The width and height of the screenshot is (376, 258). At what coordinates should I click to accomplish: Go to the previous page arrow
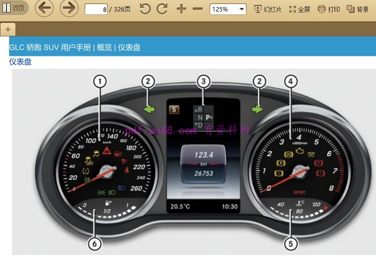44,8
